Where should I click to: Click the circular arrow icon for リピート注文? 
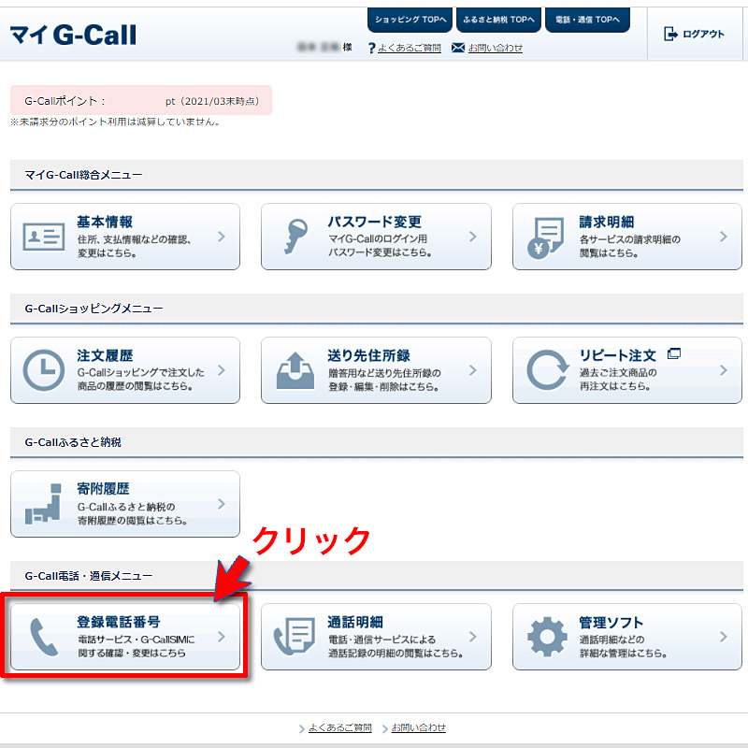(x=547, y=370)
